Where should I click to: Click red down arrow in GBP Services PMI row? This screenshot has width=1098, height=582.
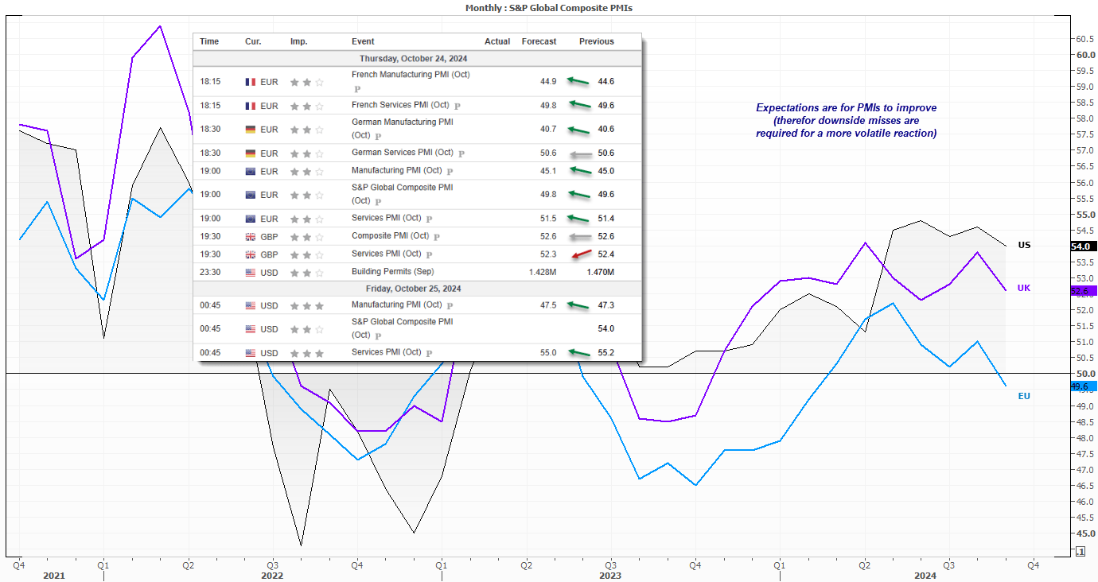tap(580, 254)
